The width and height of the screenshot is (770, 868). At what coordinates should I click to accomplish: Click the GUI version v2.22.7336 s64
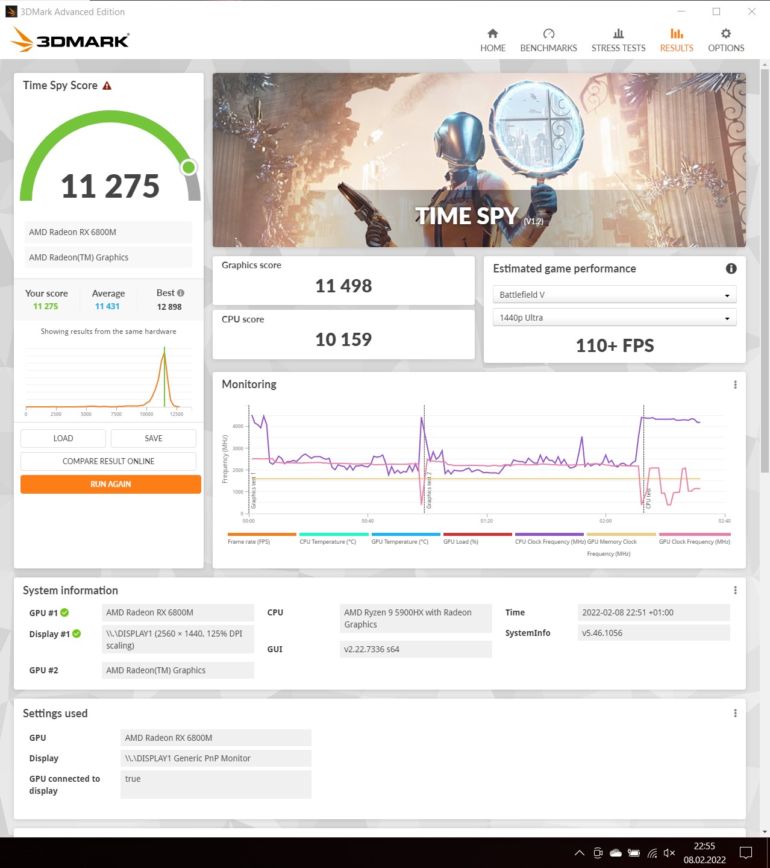click(x=416, y=649)
